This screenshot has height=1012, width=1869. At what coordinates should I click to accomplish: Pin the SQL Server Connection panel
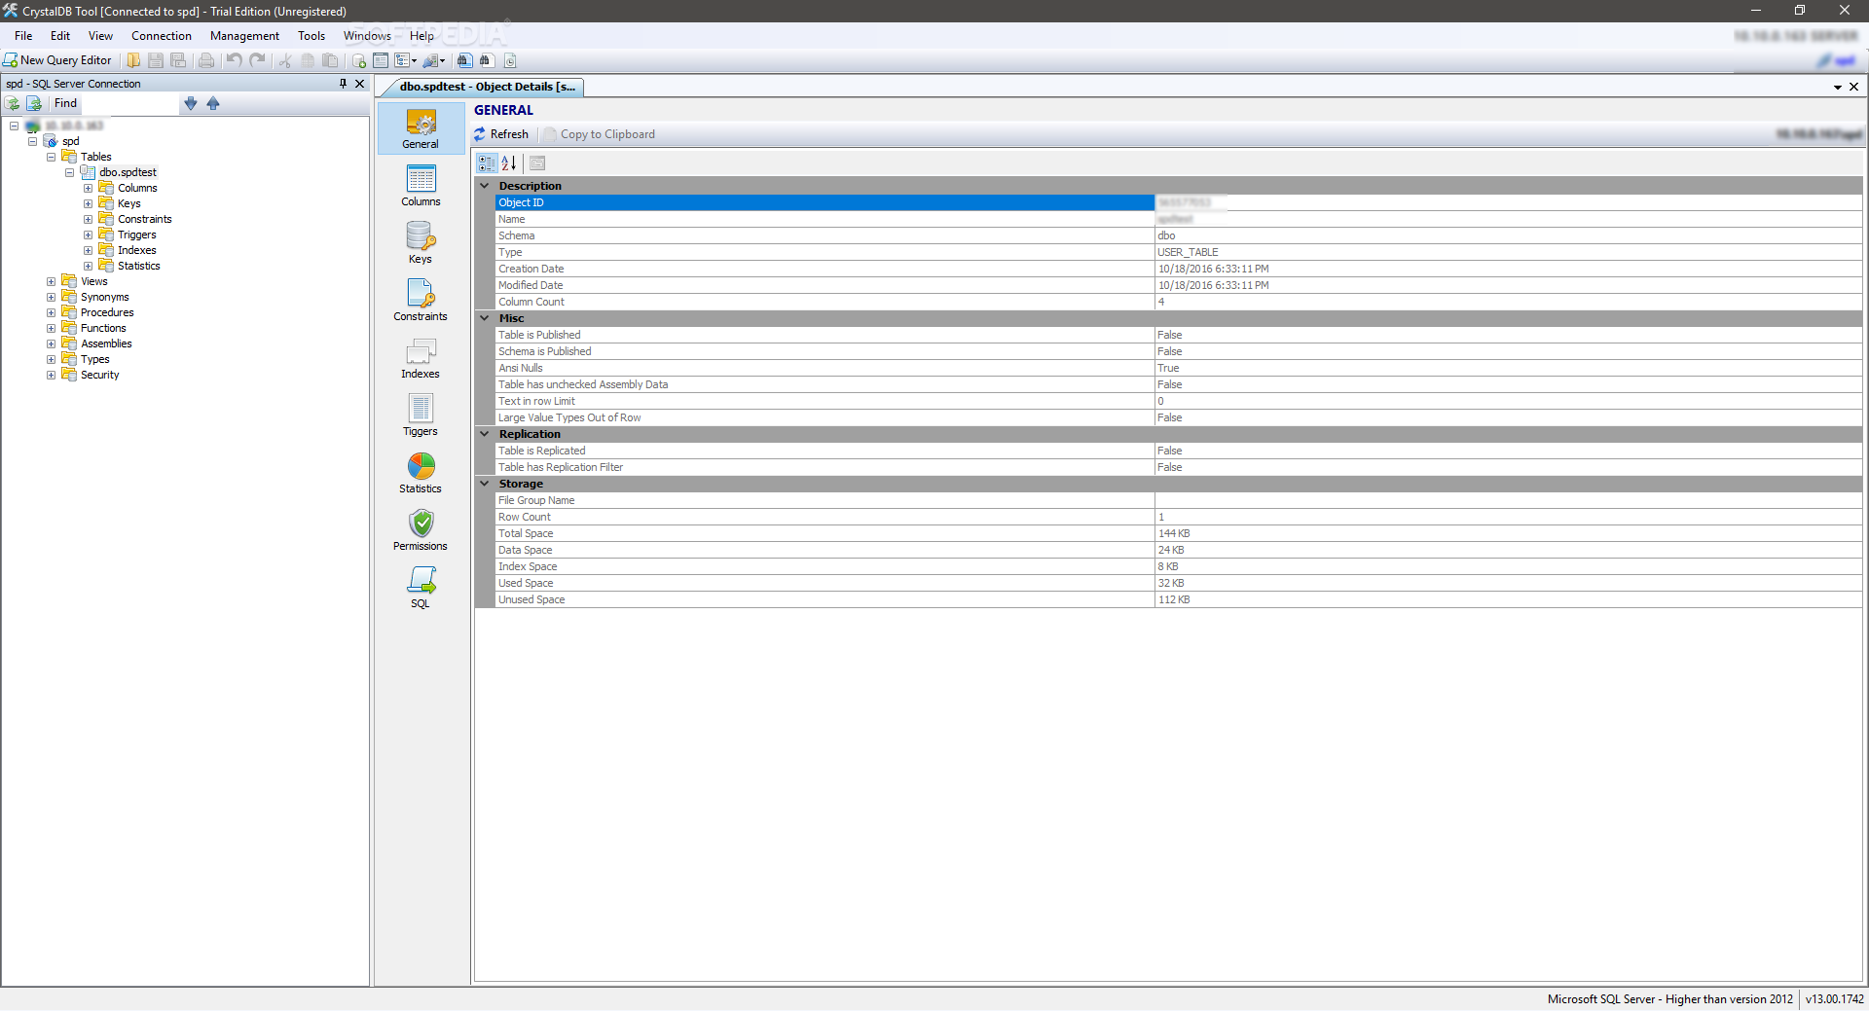click(x=343, y=84)
